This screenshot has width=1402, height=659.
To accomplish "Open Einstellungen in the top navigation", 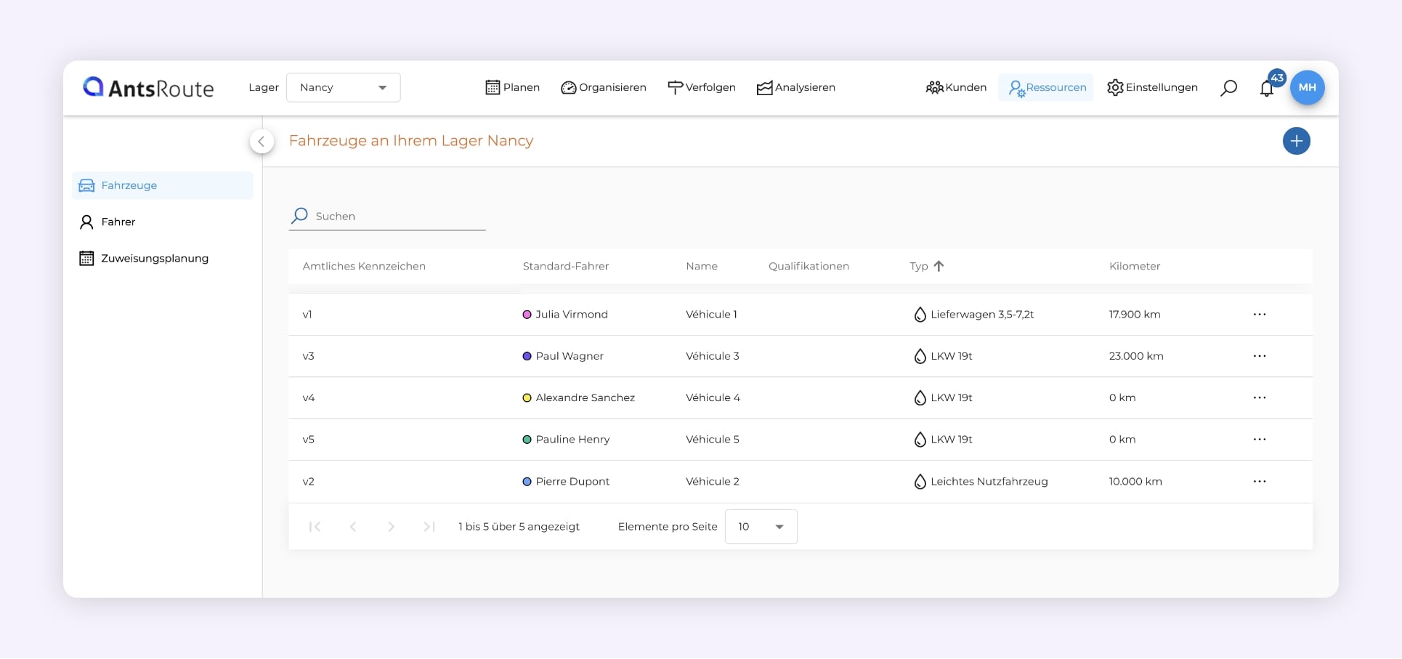I will pos(1152,88).
